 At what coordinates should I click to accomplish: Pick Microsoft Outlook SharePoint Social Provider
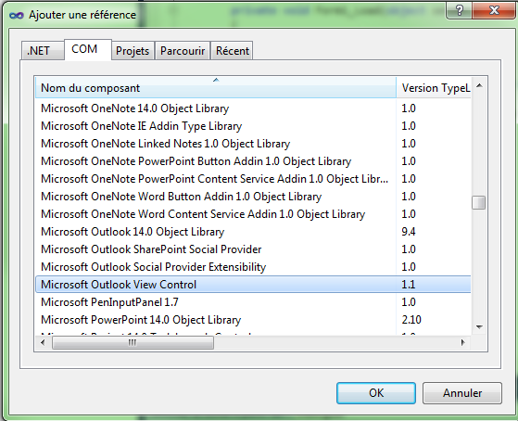pyautogui.click(x=253, y=249)
